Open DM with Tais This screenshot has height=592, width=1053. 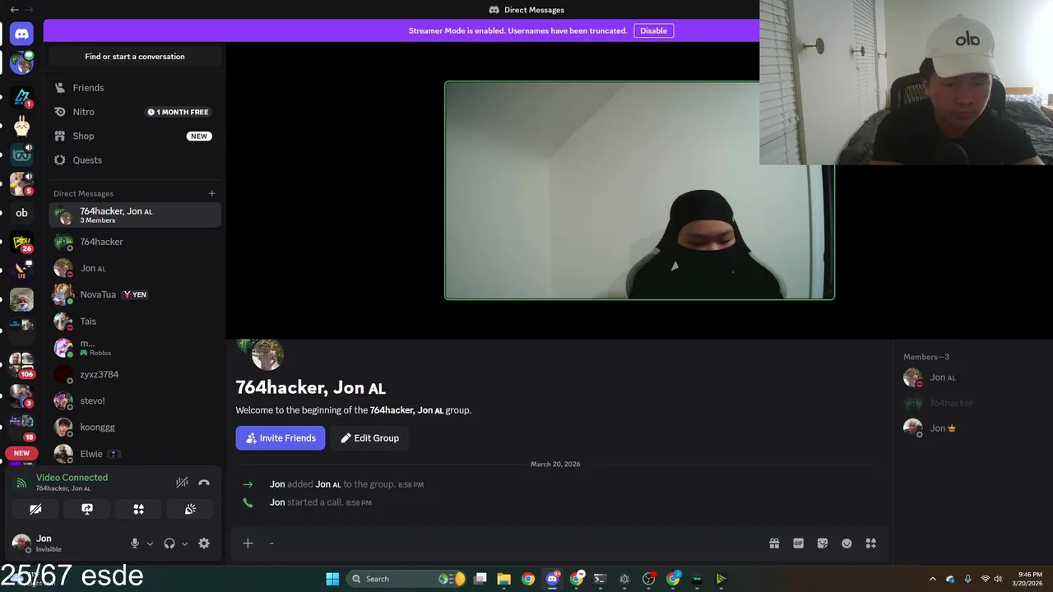(135, 321)
